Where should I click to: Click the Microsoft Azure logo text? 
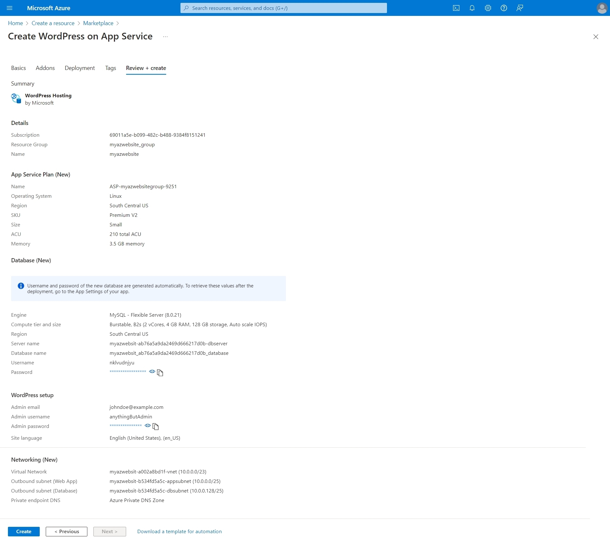49,8
